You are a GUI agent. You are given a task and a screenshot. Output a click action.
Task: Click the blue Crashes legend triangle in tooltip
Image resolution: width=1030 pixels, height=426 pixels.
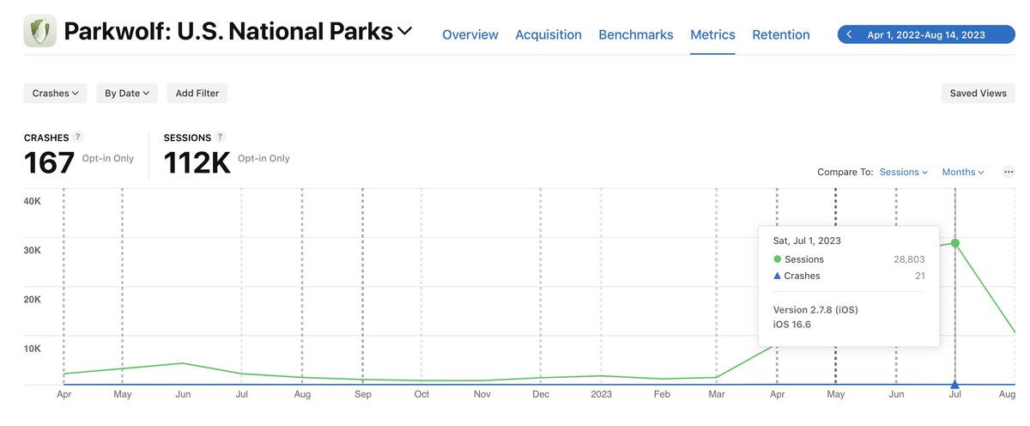pos(778,276)
